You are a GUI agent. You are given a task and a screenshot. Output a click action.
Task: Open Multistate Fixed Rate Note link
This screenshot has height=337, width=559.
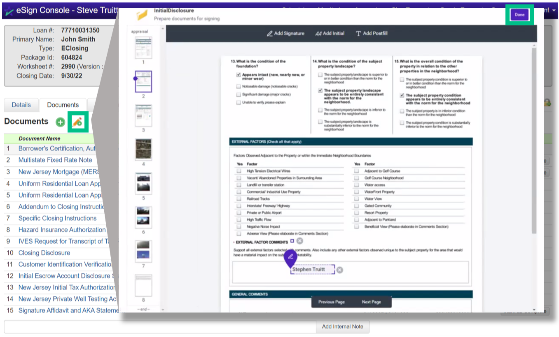55,160
